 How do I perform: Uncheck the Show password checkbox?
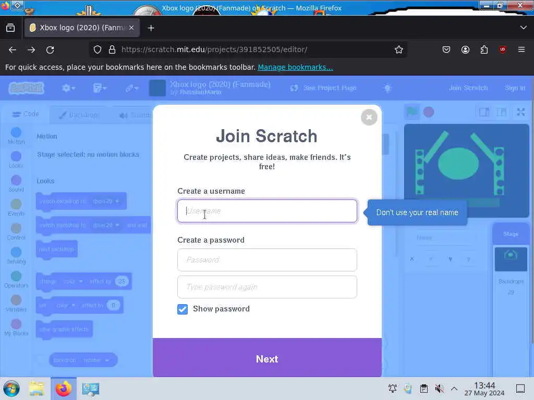click(183, 309)
